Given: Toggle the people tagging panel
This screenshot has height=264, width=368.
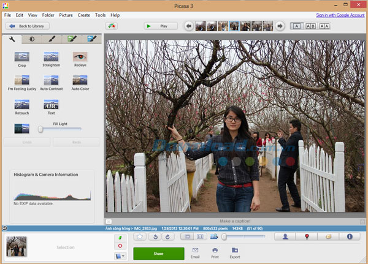Looking at the screenshot, I should click(285, 236).
